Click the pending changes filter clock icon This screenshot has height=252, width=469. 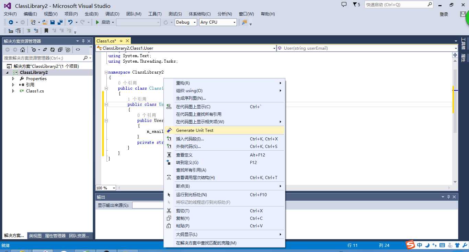coord(33,50)
